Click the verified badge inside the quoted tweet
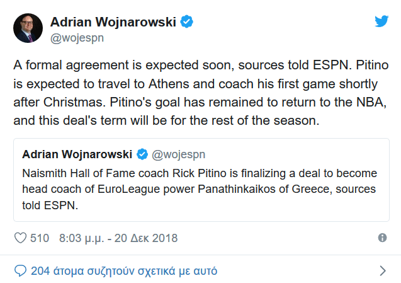This screenshot has height=283, width=401. coord(142,154)
